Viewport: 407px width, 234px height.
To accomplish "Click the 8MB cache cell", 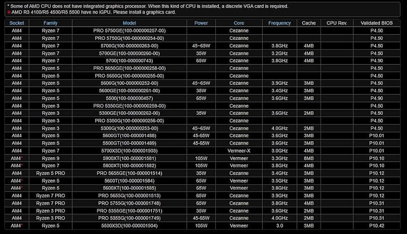I will (308, 158).
